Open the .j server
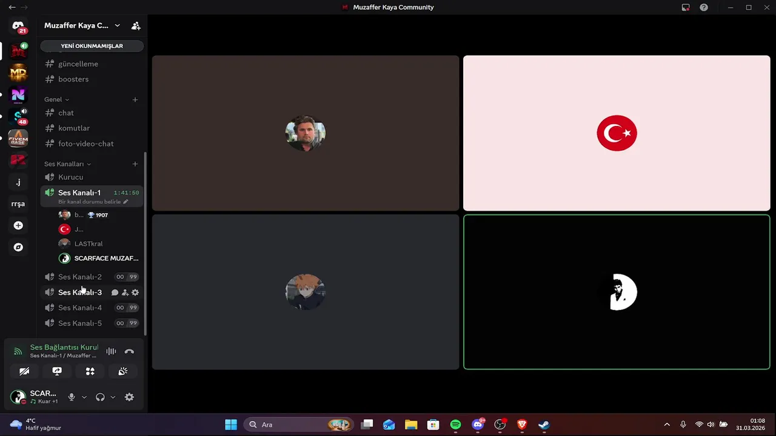This screenshot has width=776, height=436. pos(18,182)
